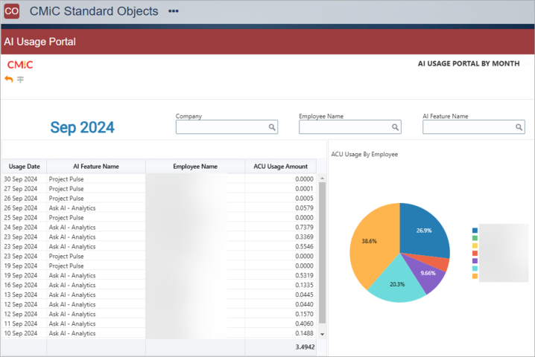Click the CMiC logo
Image resolution: width=535 pixels, height=357 pixels.
20,65
